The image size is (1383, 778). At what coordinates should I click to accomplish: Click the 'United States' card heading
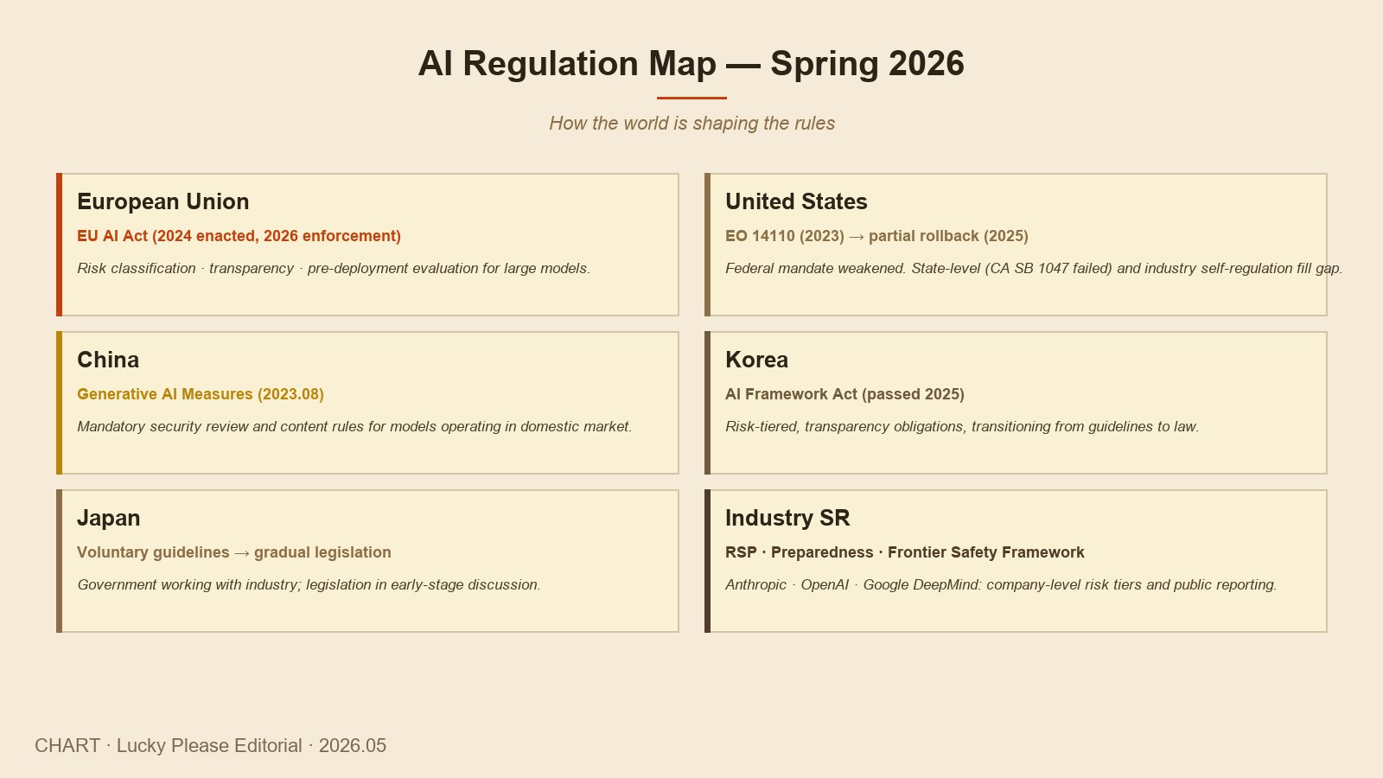coord(796,201)
